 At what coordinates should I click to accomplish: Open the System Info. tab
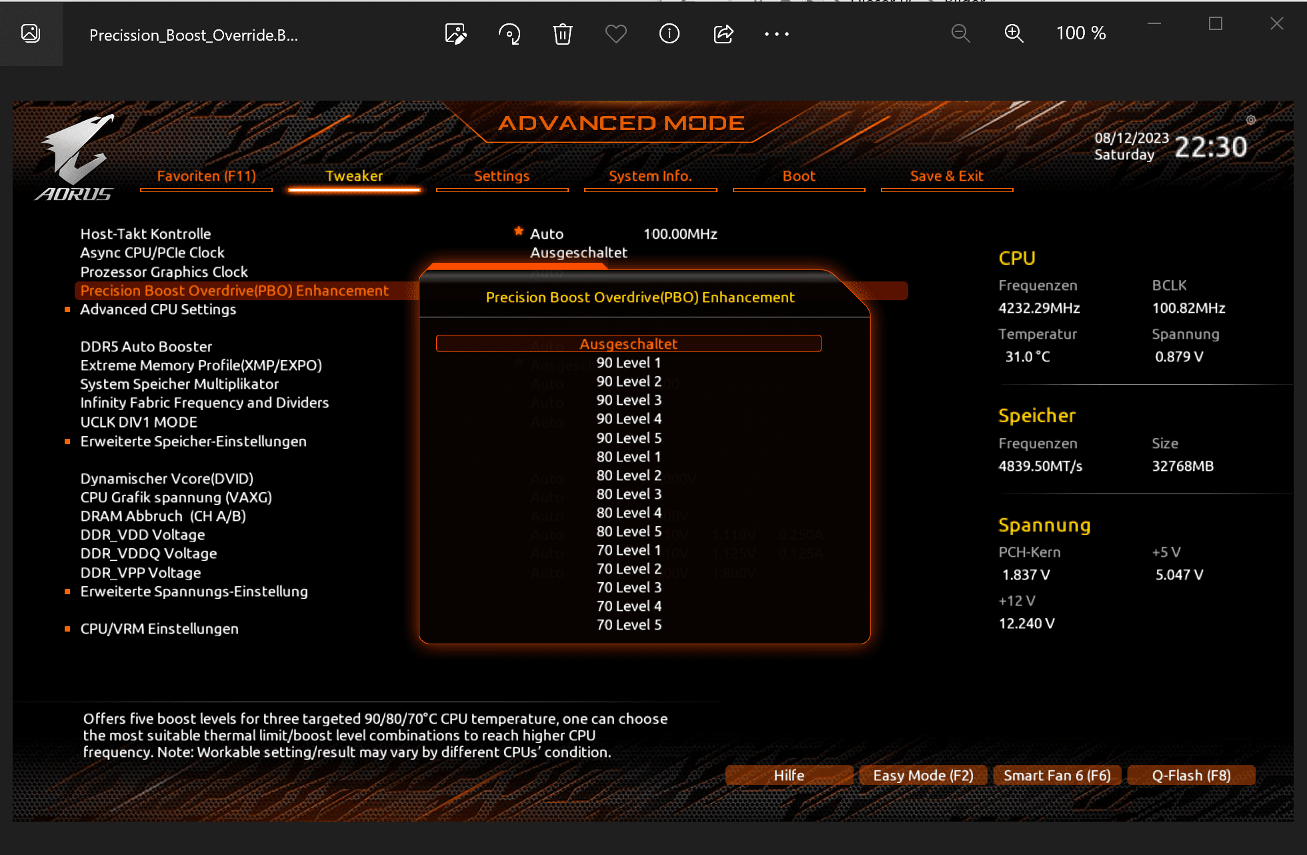tap(650, 176)
